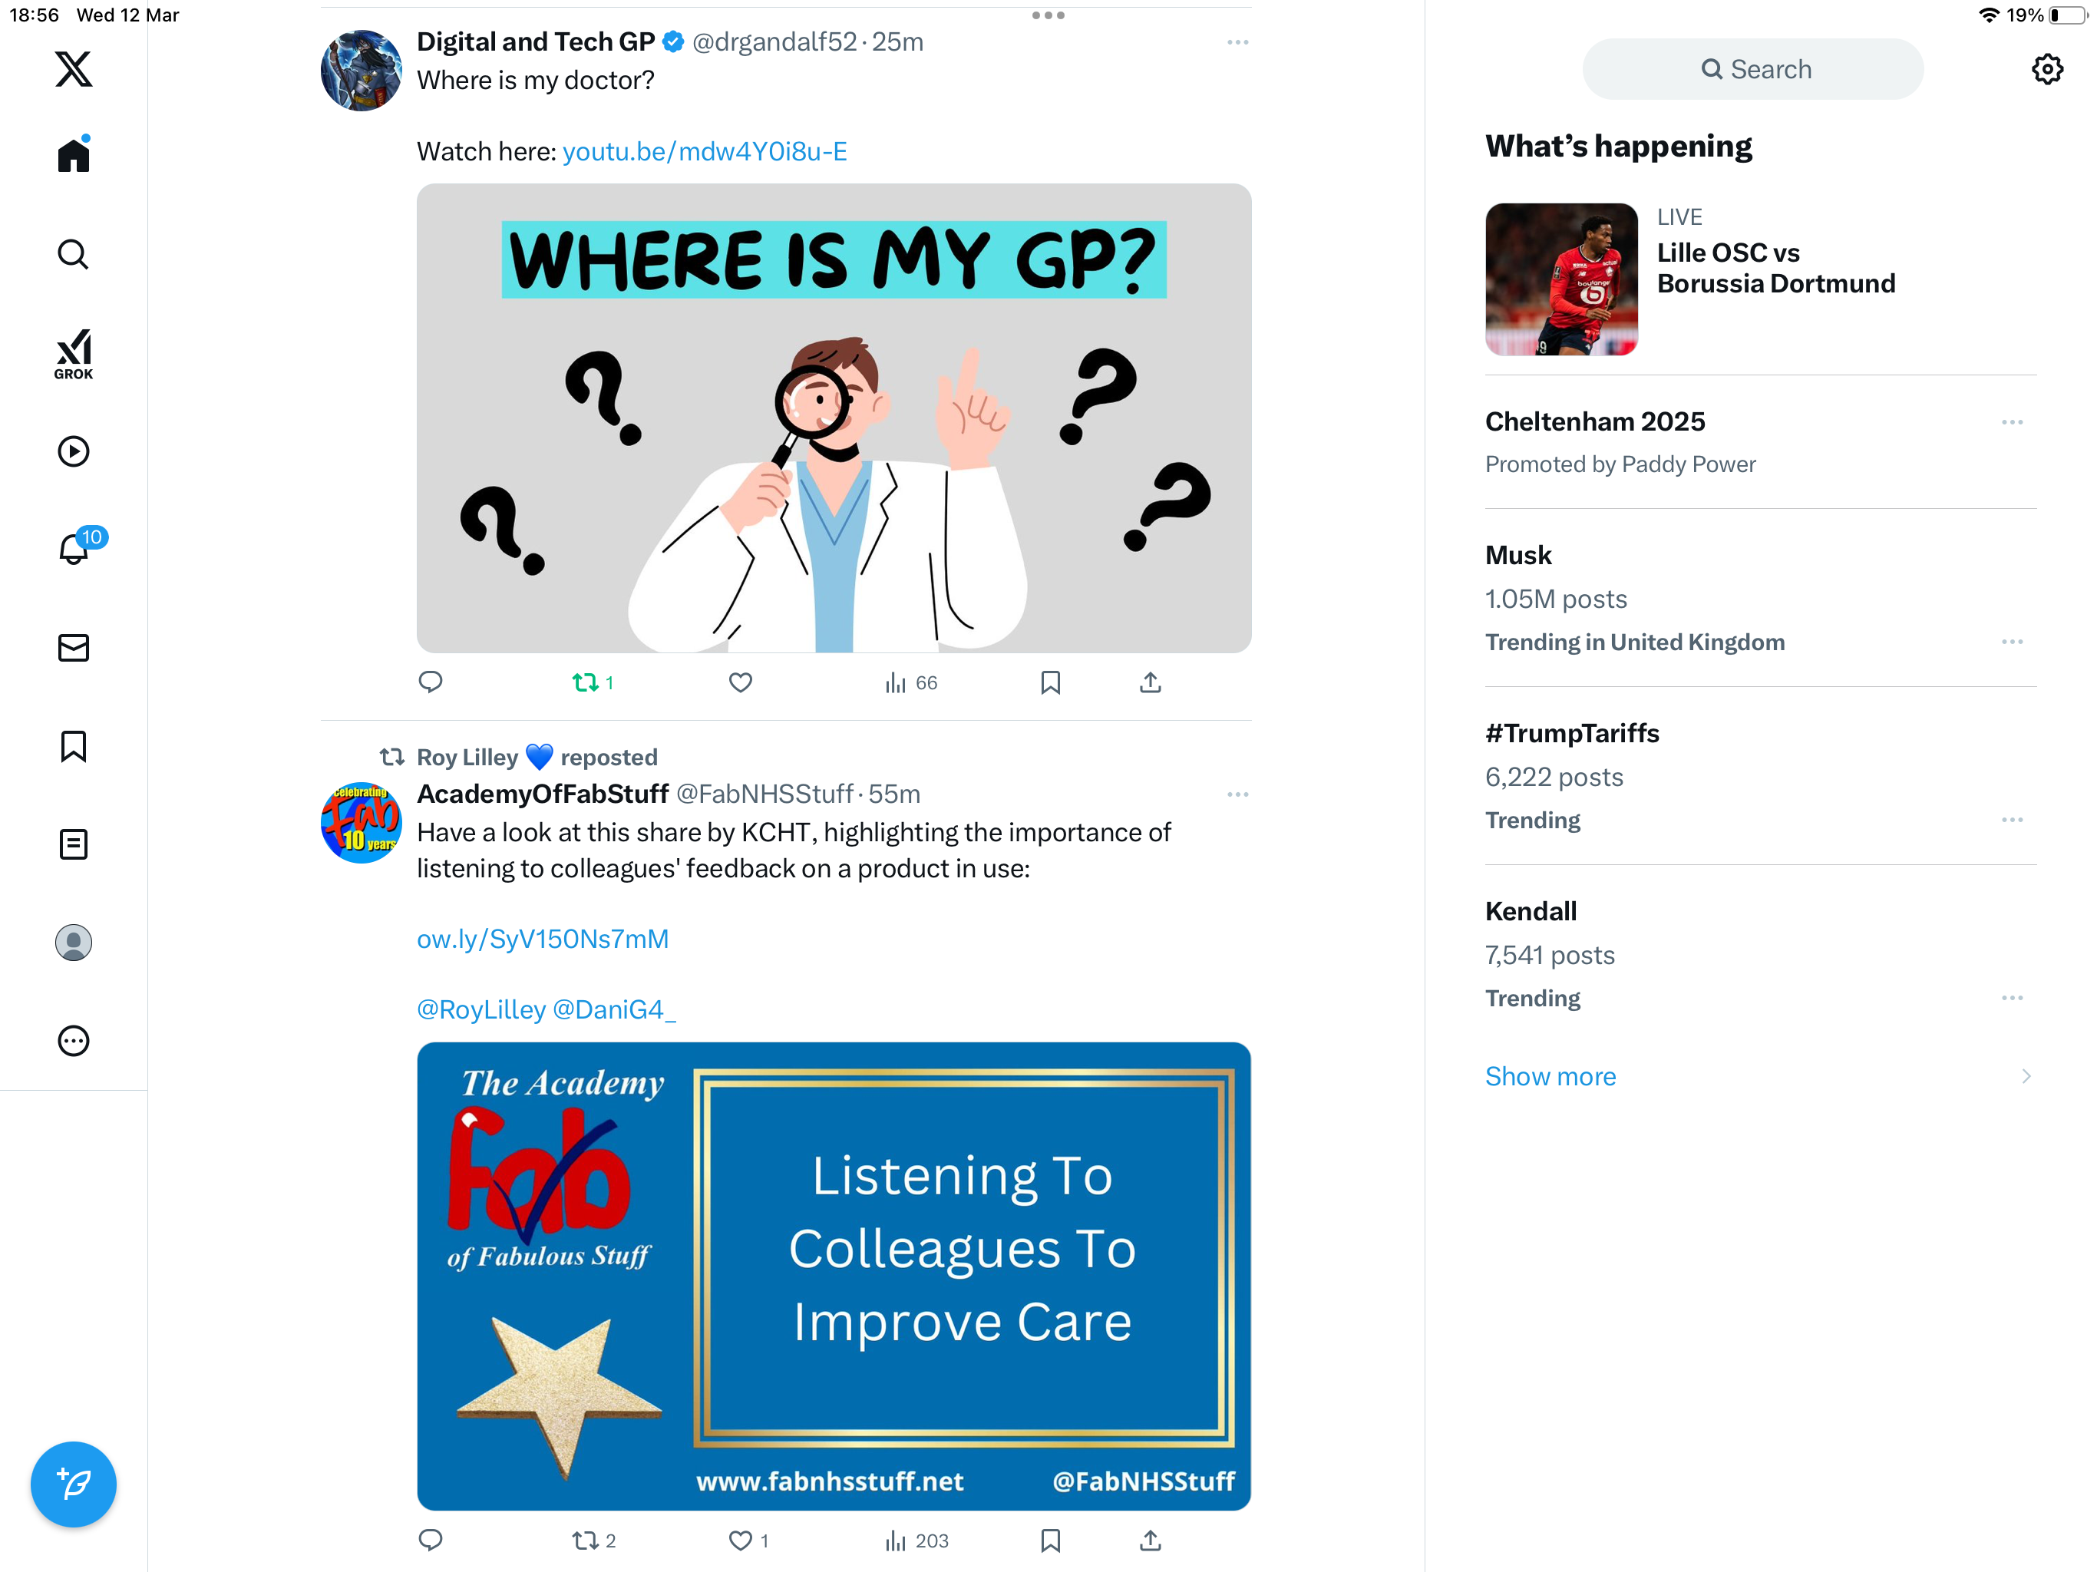Undo repost on Digital and Tech GP post
Image resolution: width=2097 pixels, height=1572 pixels.
[x=593, y=682]
